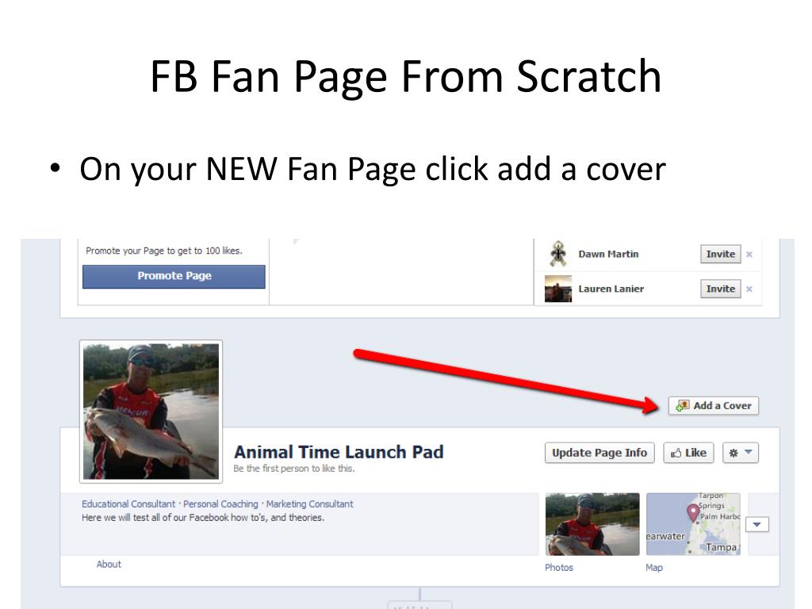Viewport: 812px width, 609px height.
Task: Click the Marketing Consultant category link
Action: pos(310,504)
